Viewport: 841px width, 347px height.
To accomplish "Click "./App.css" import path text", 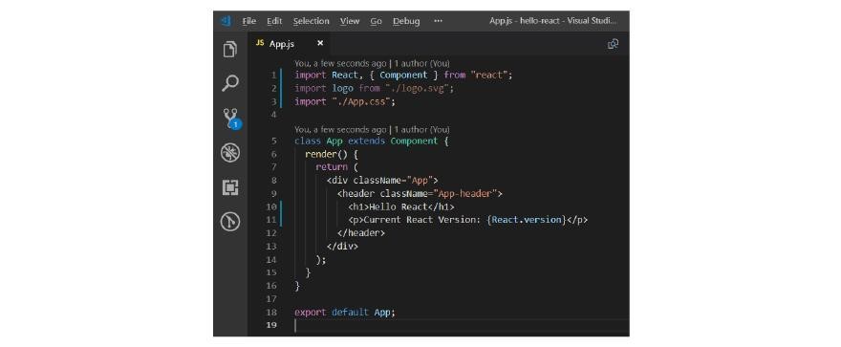I will pos(361,101).
